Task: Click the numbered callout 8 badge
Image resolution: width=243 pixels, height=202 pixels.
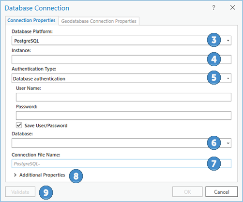Action: pos(76,176)
